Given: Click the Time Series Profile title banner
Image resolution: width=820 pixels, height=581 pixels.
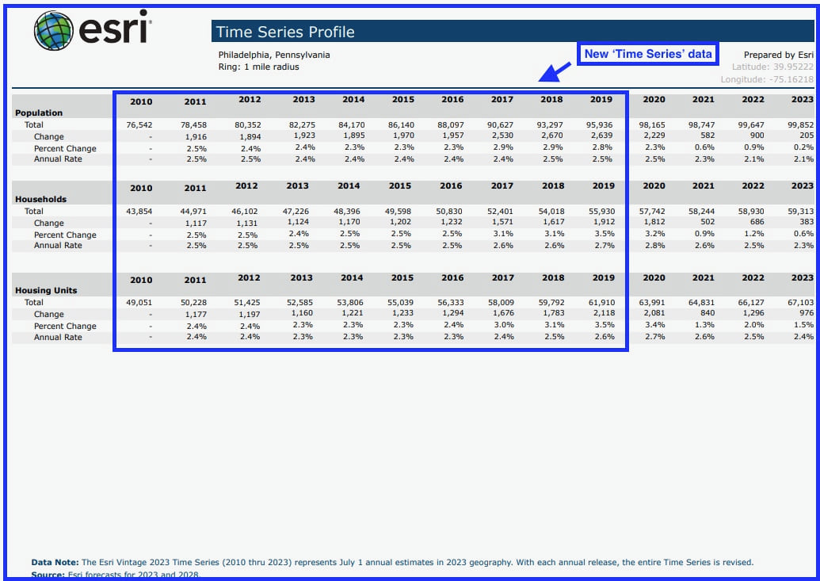Looking at the screenshot, I should tap(285, 32).
